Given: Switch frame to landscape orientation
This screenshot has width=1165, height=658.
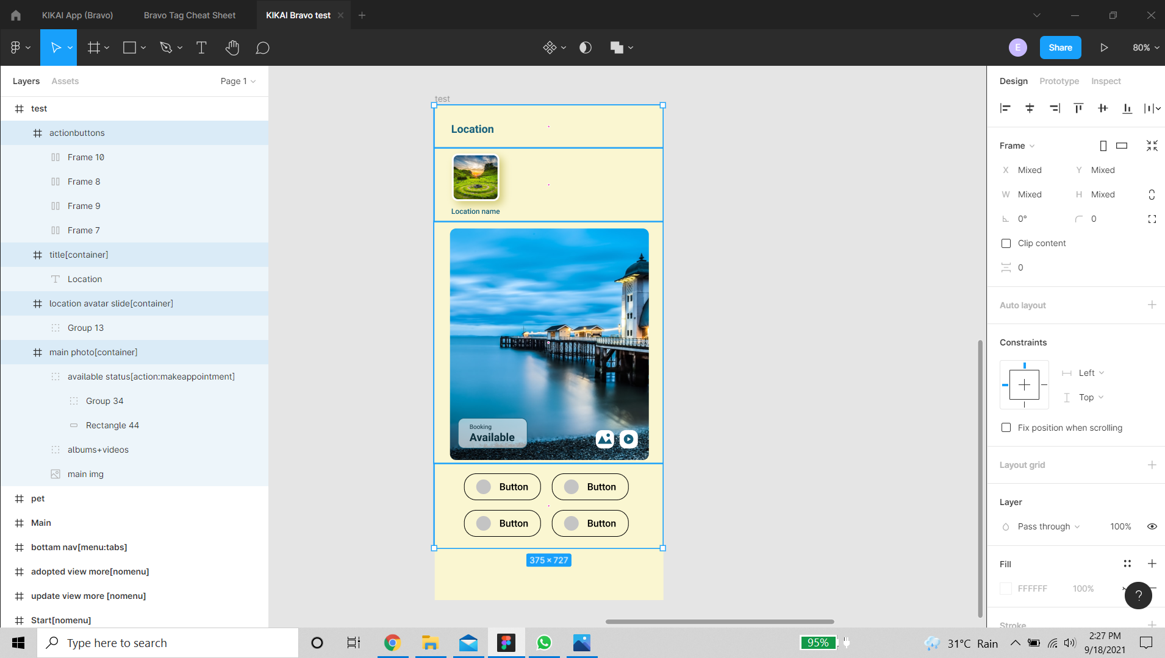Looking at the screenshot, I should (1122, 146).
